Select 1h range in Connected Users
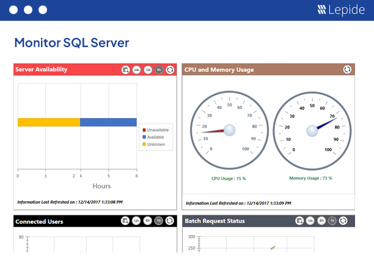This screenshot has width=374, height=263. tap(159, 221)
